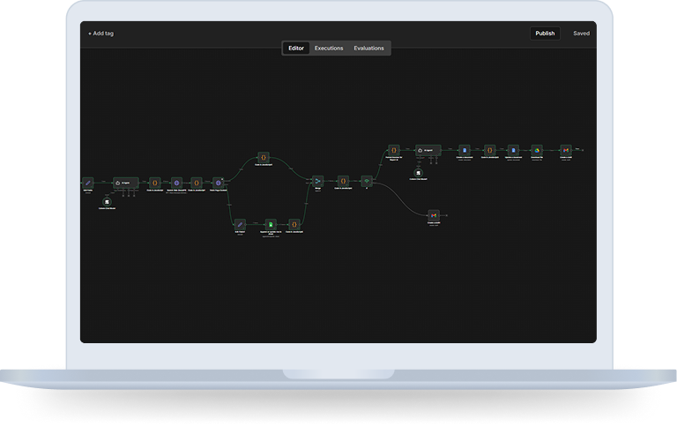
Task: Open the Gmail node at the top right
Action: (x=566, y=150)
